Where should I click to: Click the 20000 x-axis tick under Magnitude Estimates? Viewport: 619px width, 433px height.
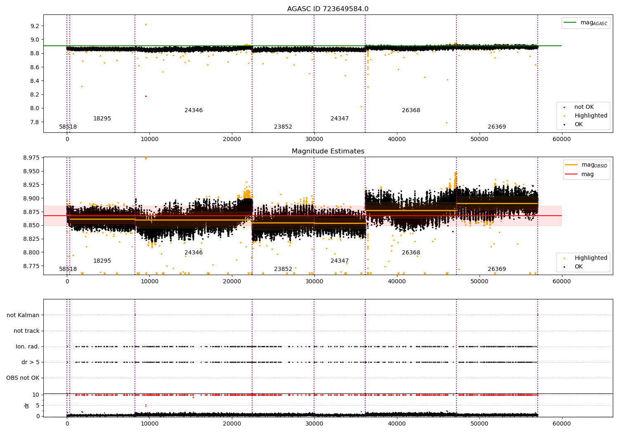232,282
